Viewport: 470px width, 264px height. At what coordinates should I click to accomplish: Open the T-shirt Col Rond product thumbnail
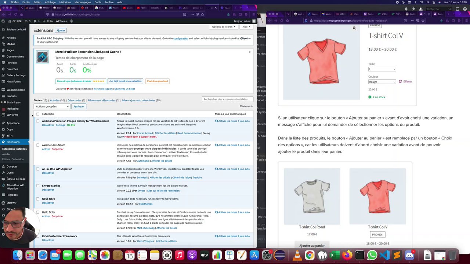[312, 196]
